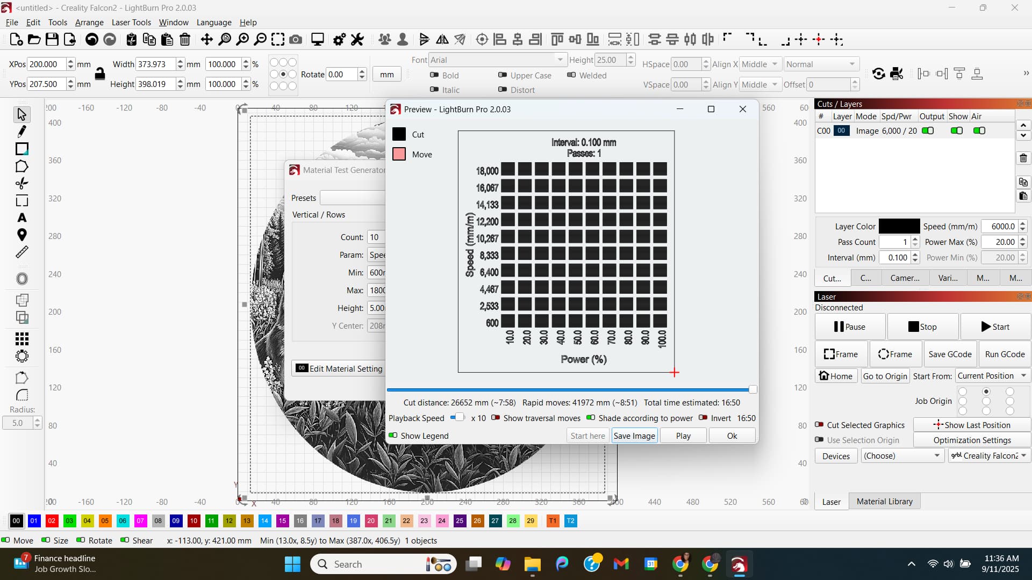The image size is (1032, 580).
Task: Open the Start From dropdown
Action: pos(992,376)
